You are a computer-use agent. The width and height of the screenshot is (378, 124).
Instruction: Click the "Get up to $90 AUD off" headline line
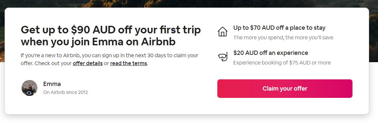111,30
